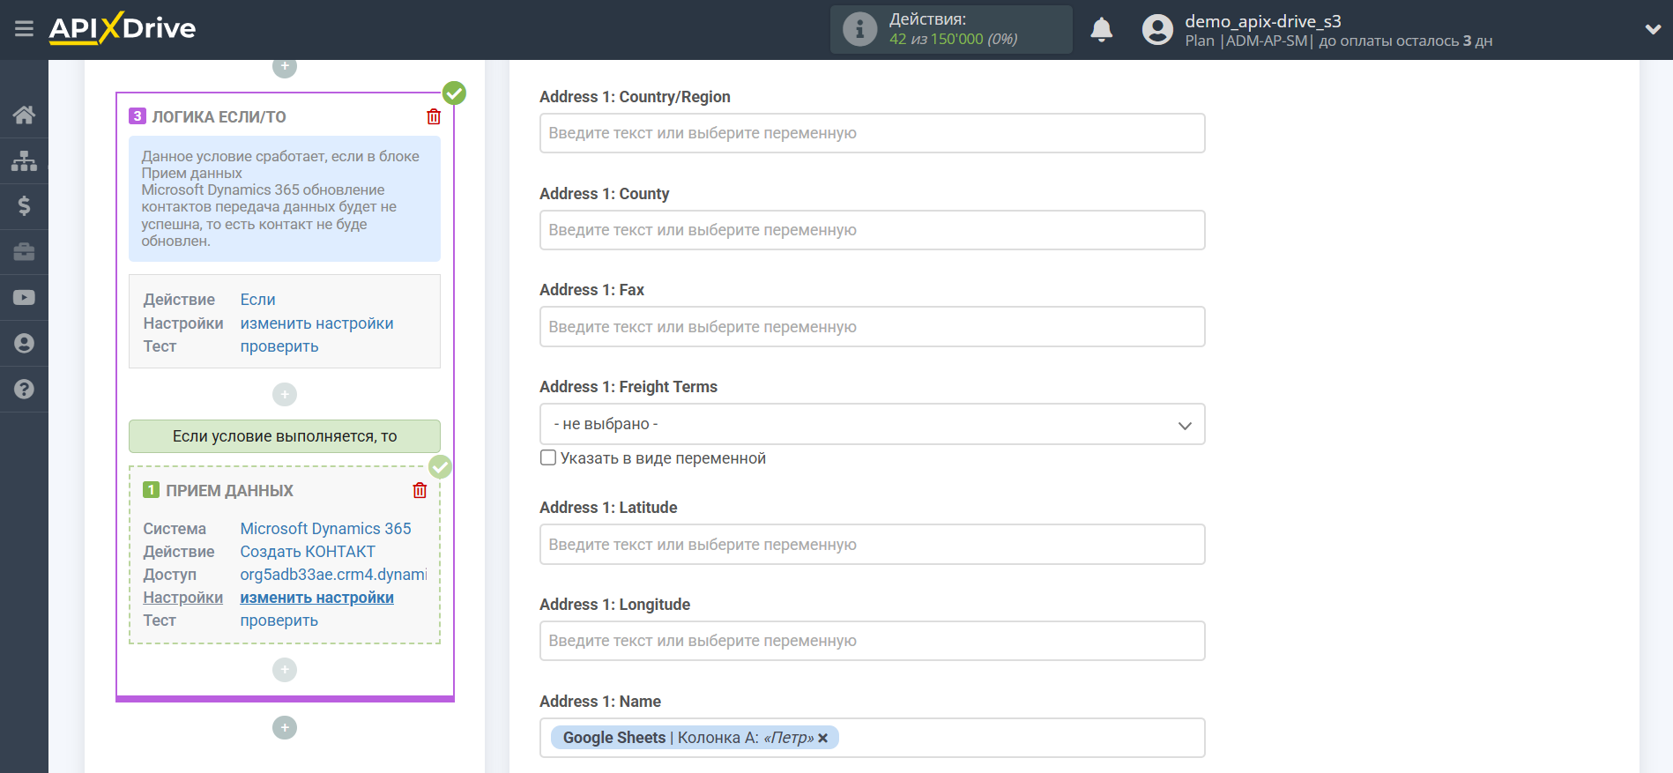
Task: Focus the Country/Region input field
Action: point(872,133)
